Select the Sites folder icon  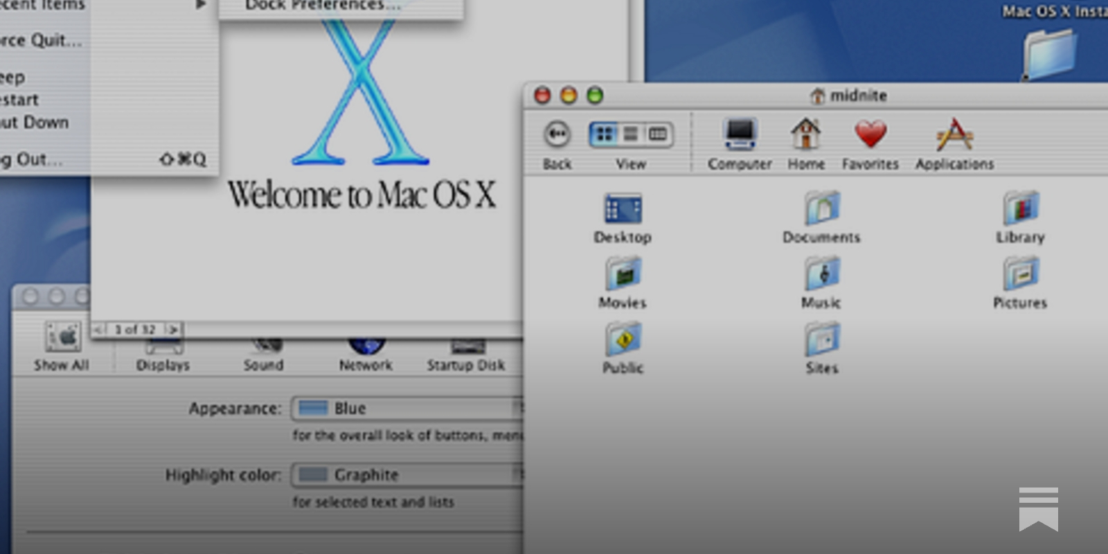[822, 339]
